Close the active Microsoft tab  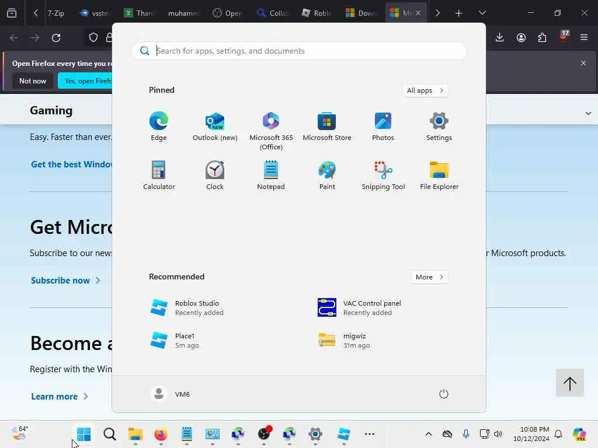pos(418,13)
